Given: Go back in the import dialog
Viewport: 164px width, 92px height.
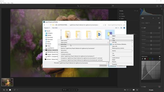Looking at the screenshot, I should coord(44,25).
